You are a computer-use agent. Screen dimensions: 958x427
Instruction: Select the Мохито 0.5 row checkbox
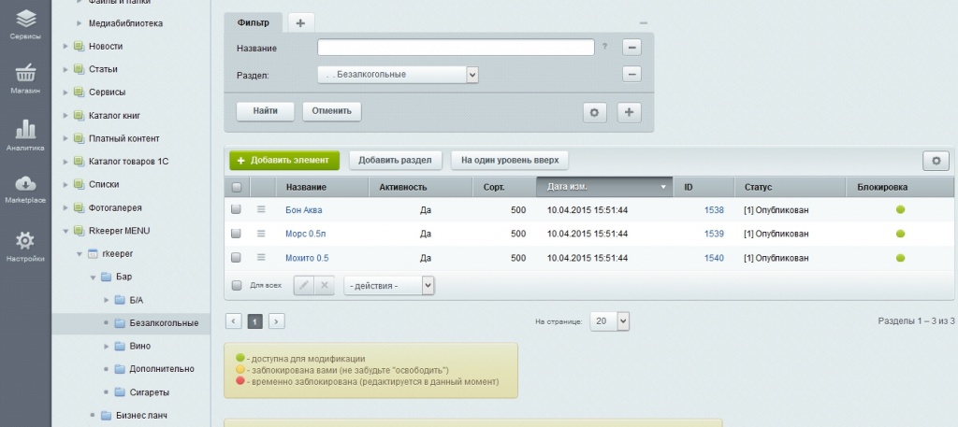(237, 258)
